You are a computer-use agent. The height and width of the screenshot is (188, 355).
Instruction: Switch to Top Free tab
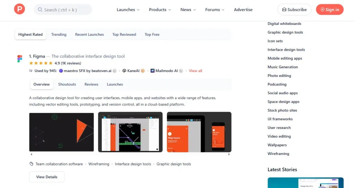pyautogui.click(x=152, y=34)
